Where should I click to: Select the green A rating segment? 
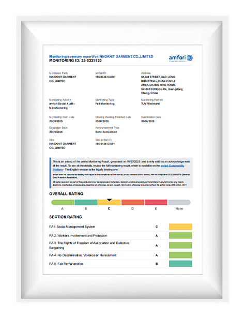(x=63, y=202)
